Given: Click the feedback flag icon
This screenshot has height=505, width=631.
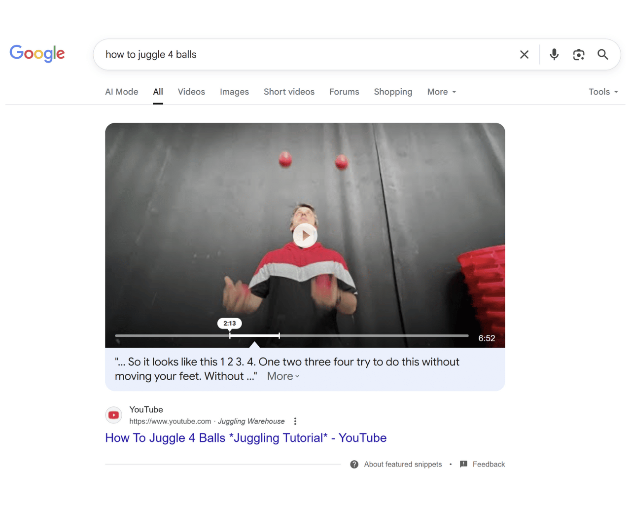Looking at the screenshot, I should coord(463,464).
